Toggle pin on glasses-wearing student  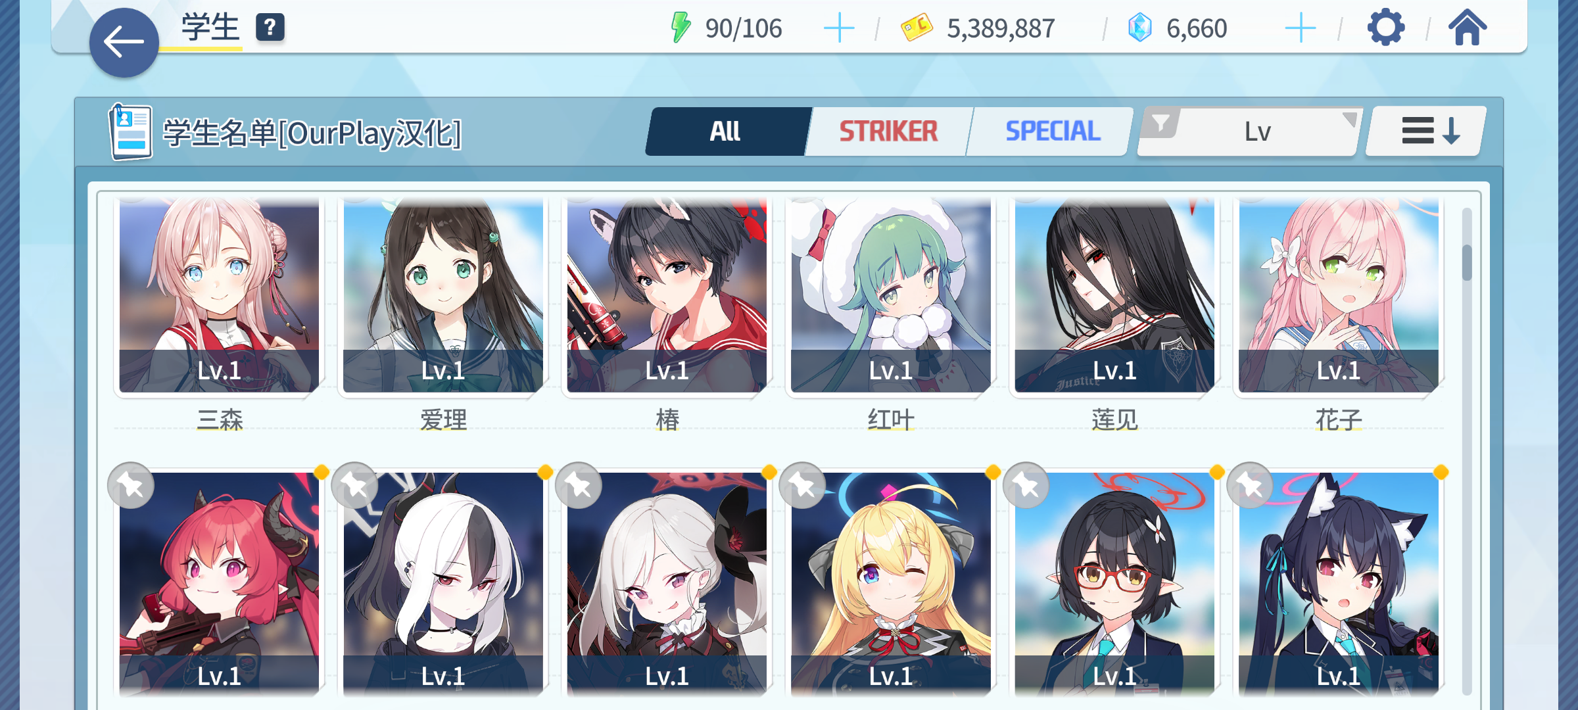coord(1026,486)
